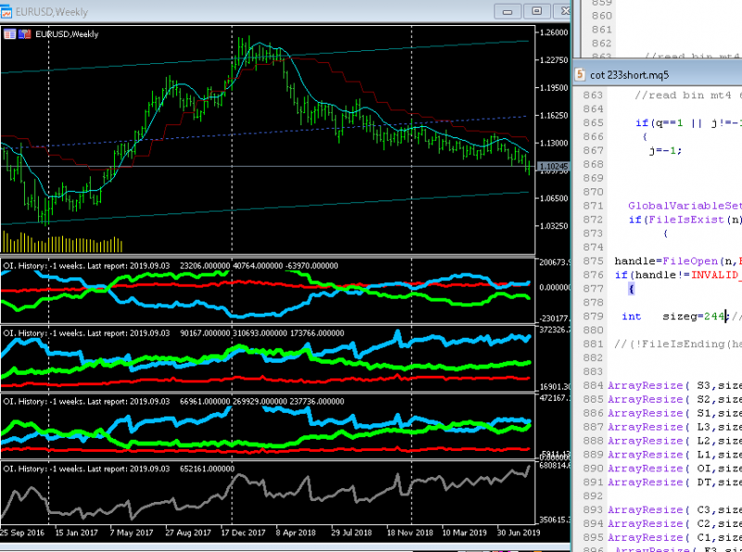Click the ArrayResize OI statement on line 890
Image resolution: width=742 pixels, height=552 pixels.
675,469
